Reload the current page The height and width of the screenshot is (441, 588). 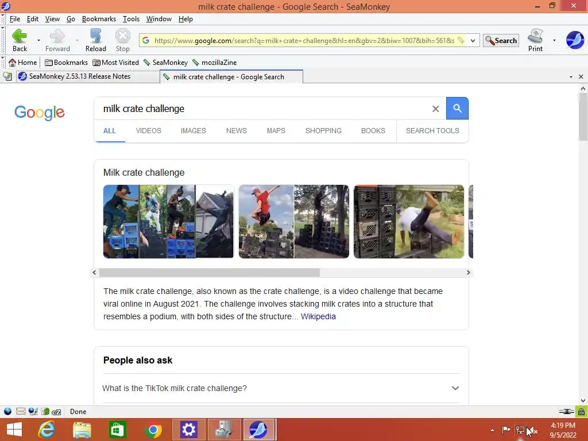(96, 41)
